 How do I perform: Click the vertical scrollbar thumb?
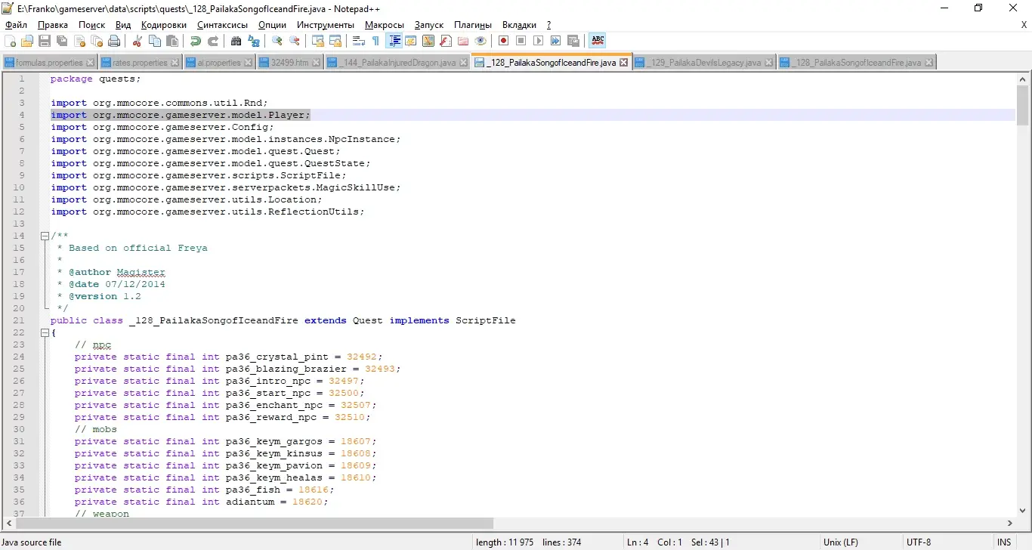pos(1023,105)
